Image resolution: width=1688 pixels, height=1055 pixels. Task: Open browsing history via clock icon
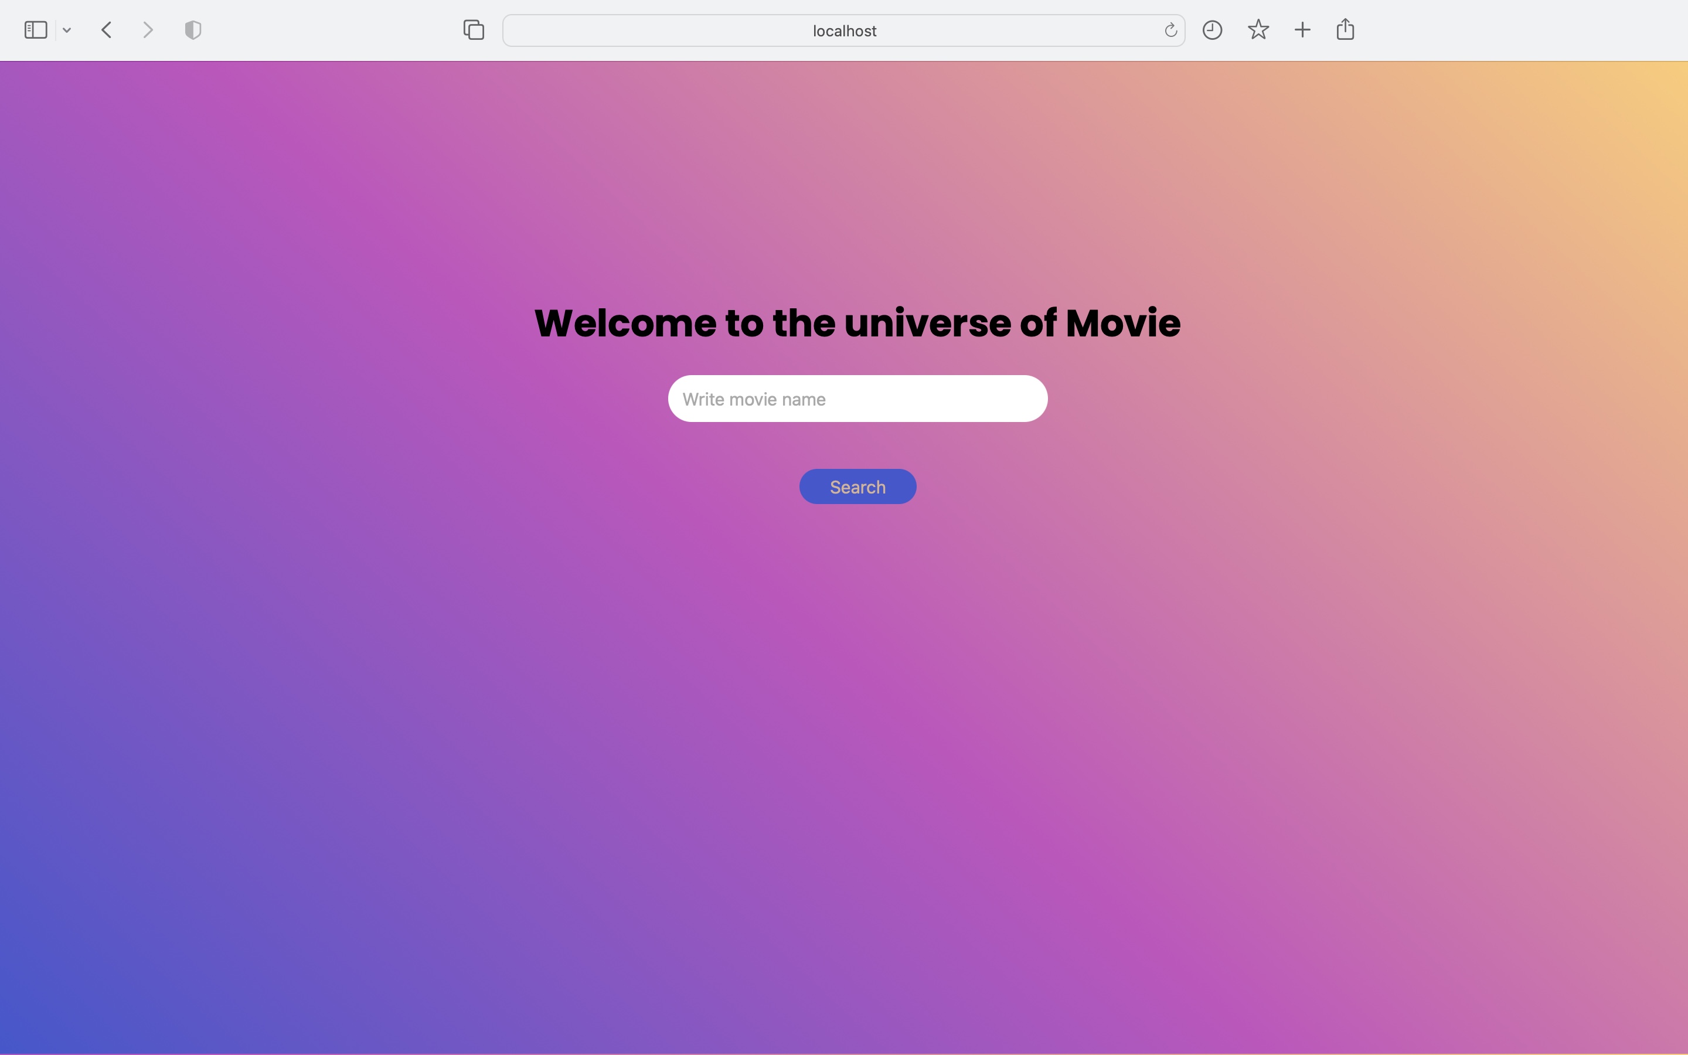coord(1212,29)
